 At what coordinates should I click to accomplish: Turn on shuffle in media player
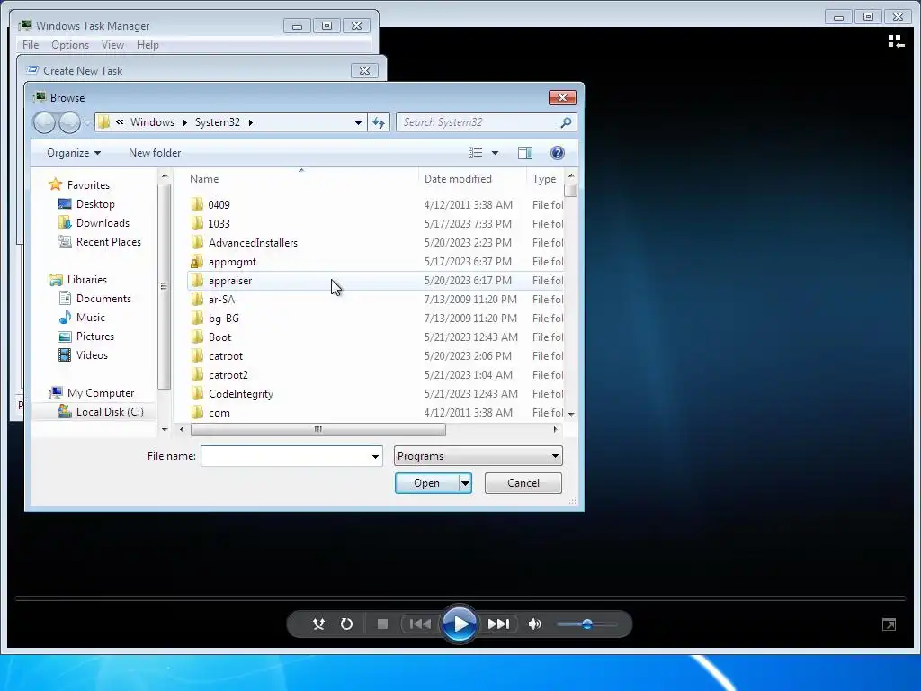tap(318, 624)
